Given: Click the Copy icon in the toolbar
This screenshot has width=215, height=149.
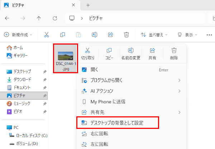Looking at the screenshot, I should coord(62,35).
